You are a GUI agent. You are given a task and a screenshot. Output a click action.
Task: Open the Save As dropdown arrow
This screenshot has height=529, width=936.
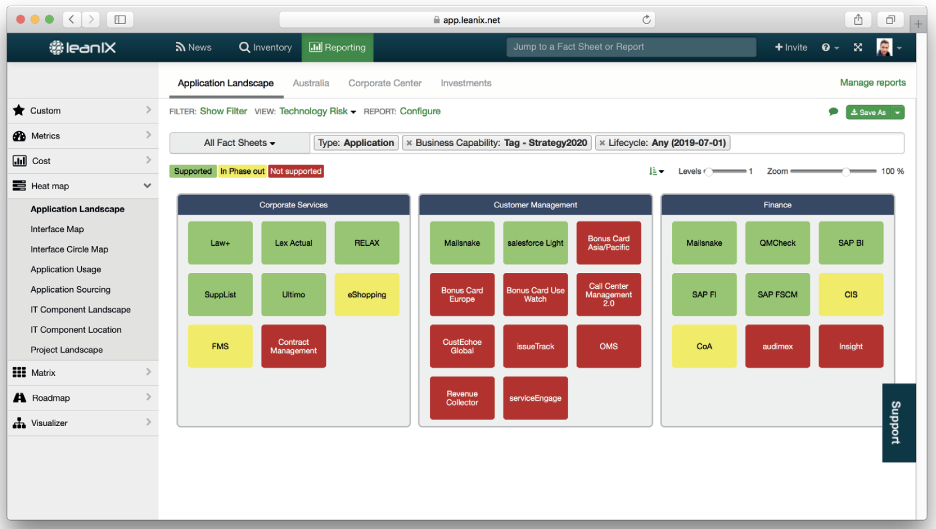898,112
